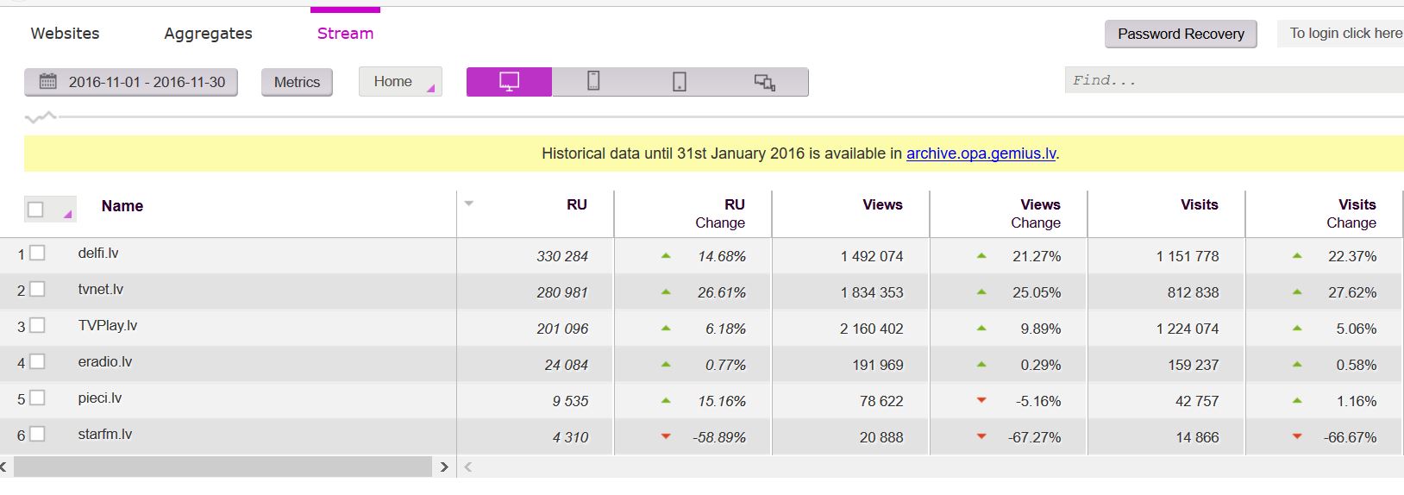Viewport: 1404px width, 495px height.
Task: Switch to the tablet platform icon
Action: click(680, 82)
